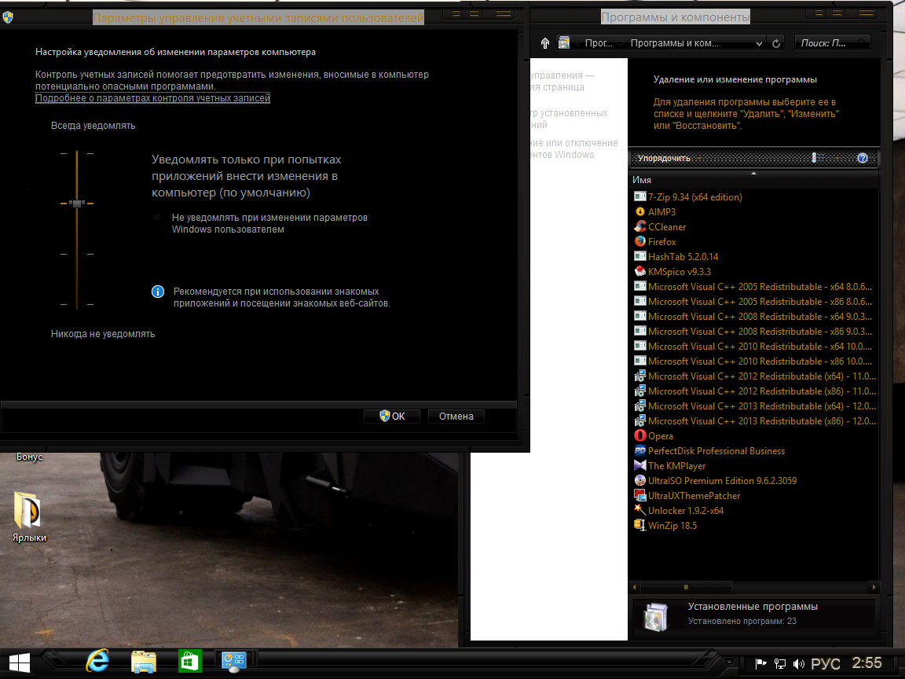Click the UltraUXThemePatcher icon

point(639,495)
